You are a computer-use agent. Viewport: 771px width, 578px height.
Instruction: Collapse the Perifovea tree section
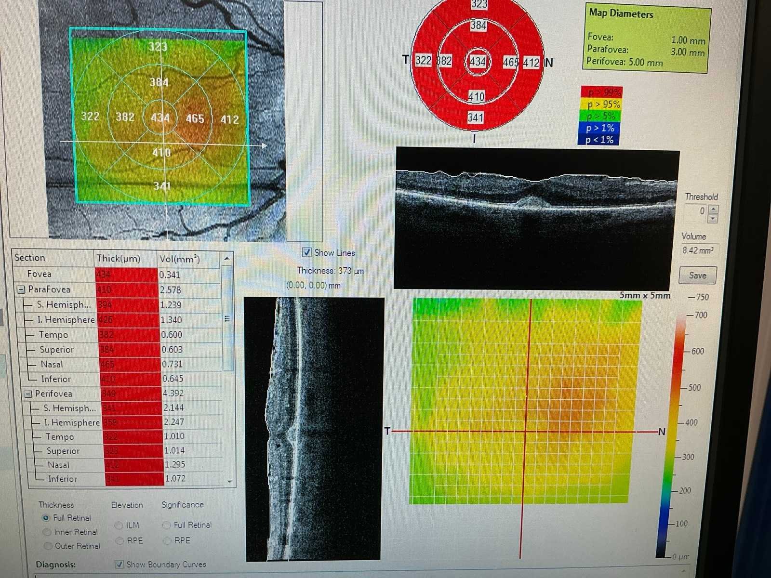[28, 394]
